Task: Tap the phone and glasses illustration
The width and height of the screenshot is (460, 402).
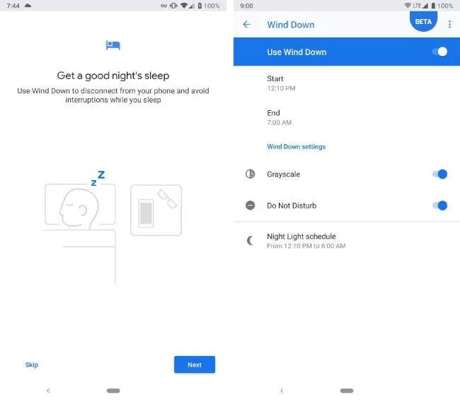Action: coord(156,210)
